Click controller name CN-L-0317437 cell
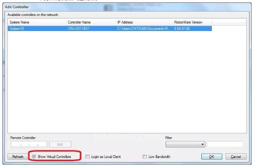The height and width of the screenshot is (167, 254). [79, 29]
